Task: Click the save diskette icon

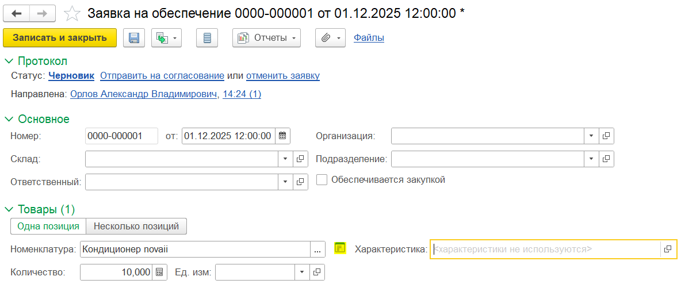Action: coord(134,38)
